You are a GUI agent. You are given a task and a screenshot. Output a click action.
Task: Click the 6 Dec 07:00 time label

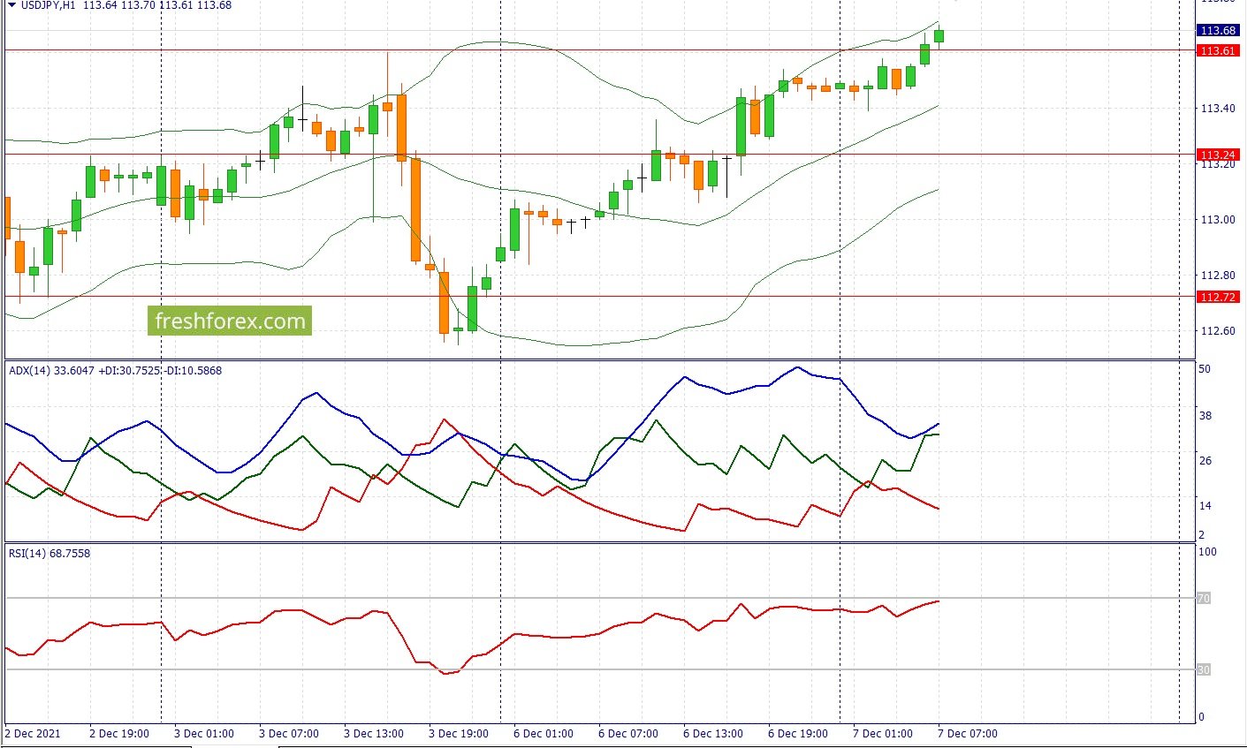(x=628, y=734)
